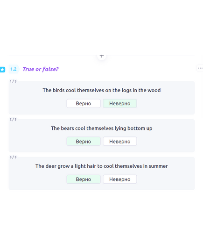This screenshot has width=203, height=251.
Task: Click the 2 / 3 question counter
Action: (13, 119)
